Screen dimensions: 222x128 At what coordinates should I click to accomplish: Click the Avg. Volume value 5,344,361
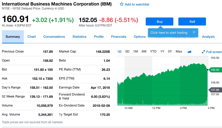pyautogui.click(x=45, y=115)
